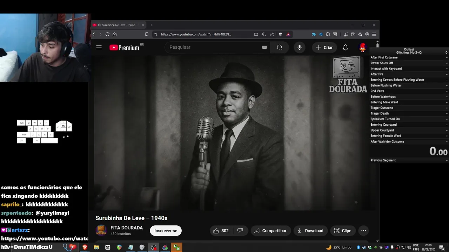The height and width of the screenshot is (252, 449).
Task: Reload the YouTube page
Action: coord(107,34)
